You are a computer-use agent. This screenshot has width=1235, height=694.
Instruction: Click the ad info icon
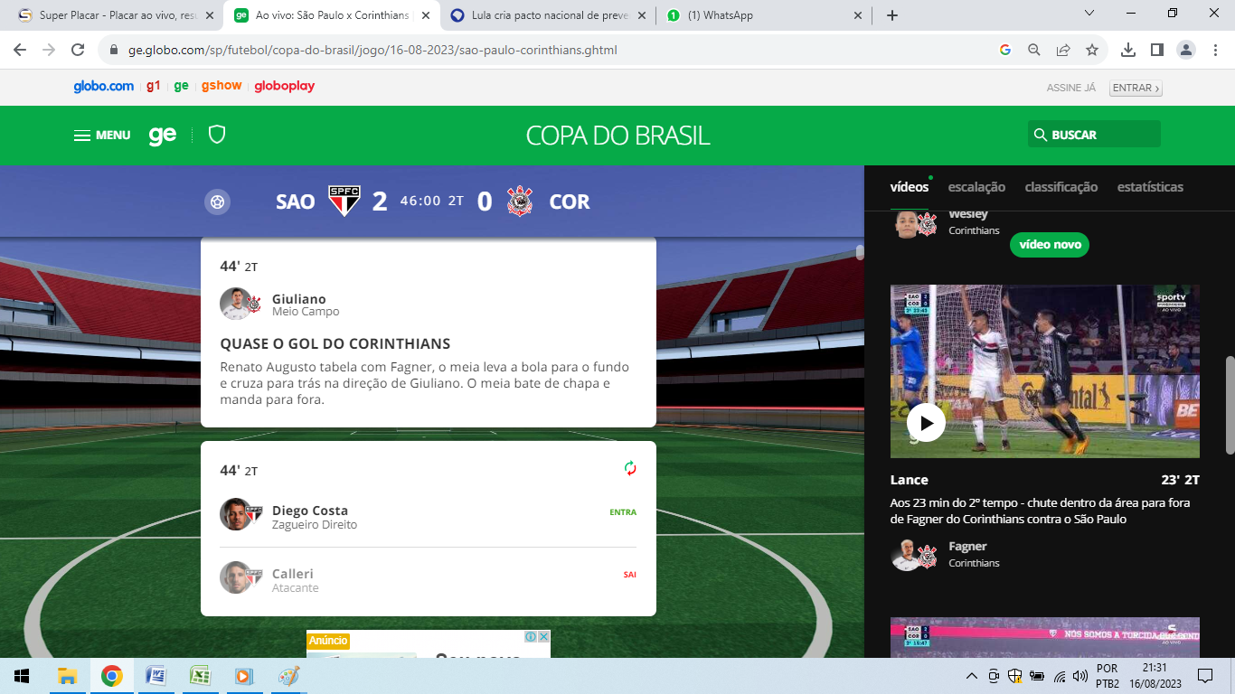point(532,637)
